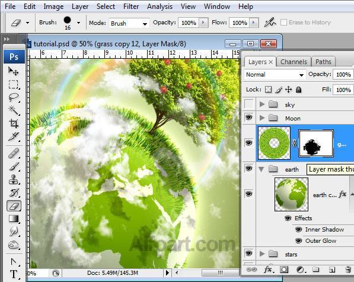Hide the stars group eye
Viewport: 354px width, 282px height.
(249, 254)
